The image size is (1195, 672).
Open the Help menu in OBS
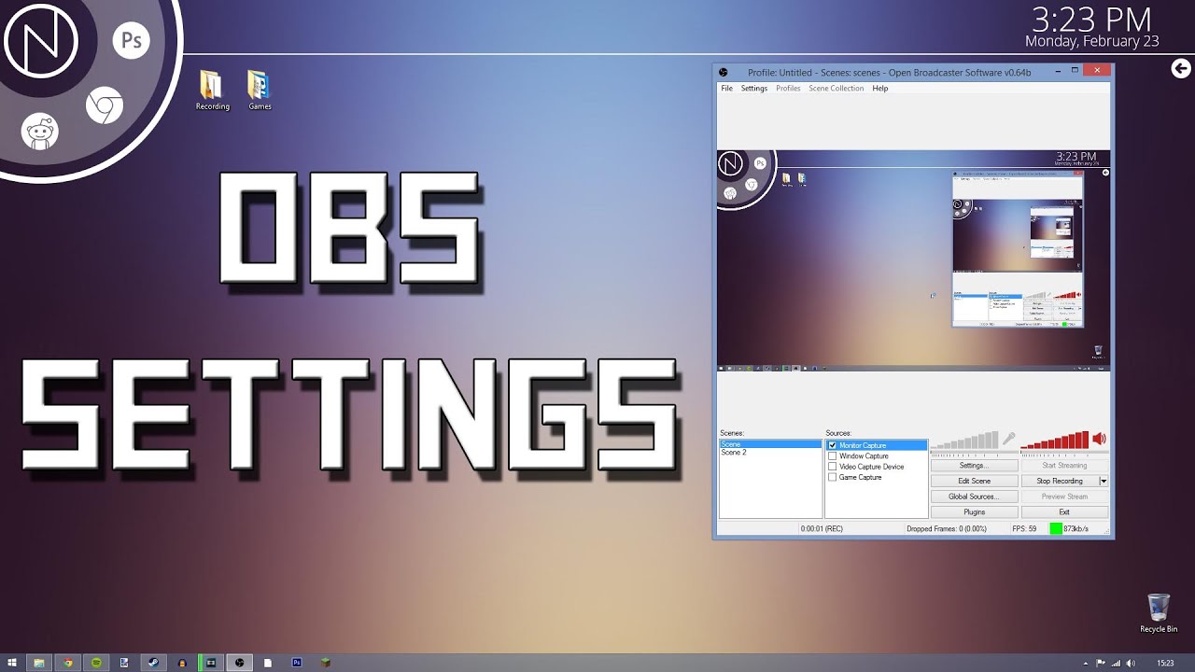click(880, 89)
